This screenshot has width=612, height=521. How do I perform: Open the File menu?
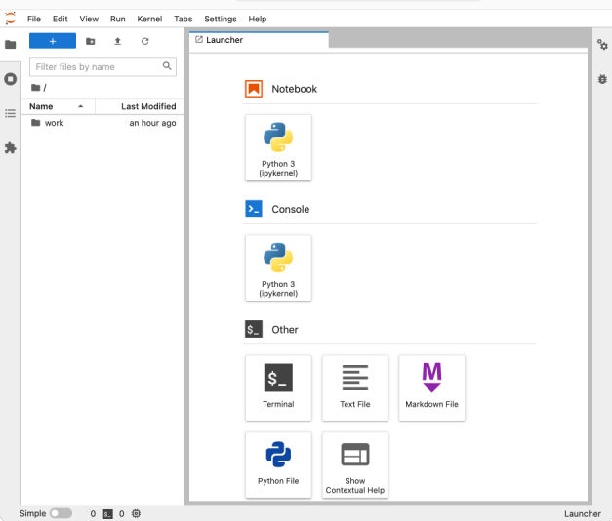[34, 19]
